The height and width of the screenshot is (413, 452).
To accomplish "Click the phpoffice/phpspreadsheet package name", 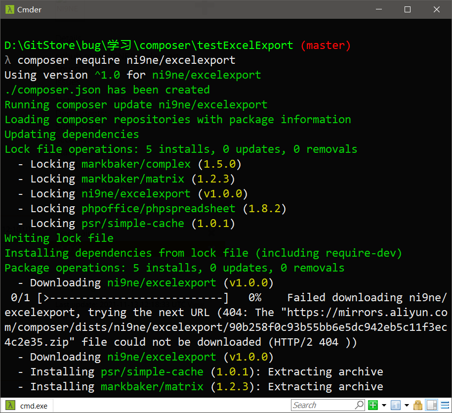I will [159, 209].
